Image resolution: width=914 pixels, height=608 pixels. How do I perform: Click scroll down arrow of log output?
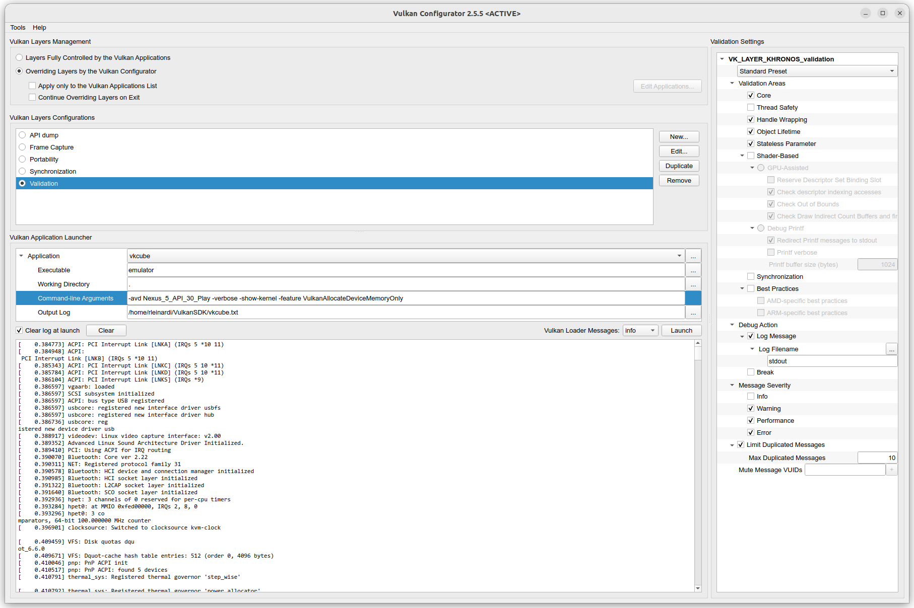coord(698,588)
